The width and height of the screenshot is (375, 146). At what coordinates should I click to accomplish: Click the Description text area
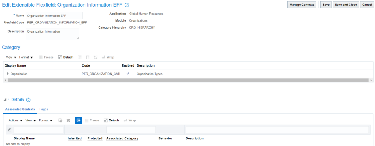coord(52,34)
